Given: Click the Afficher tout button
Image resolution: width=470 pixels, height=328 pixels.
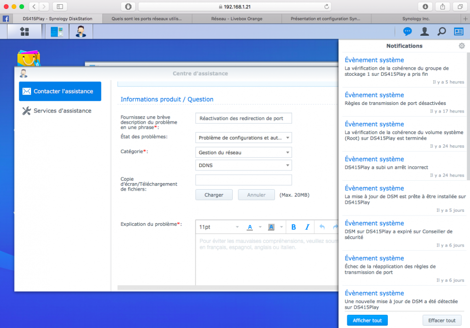Looking at the screenshot, I should [x=367, y=320].
